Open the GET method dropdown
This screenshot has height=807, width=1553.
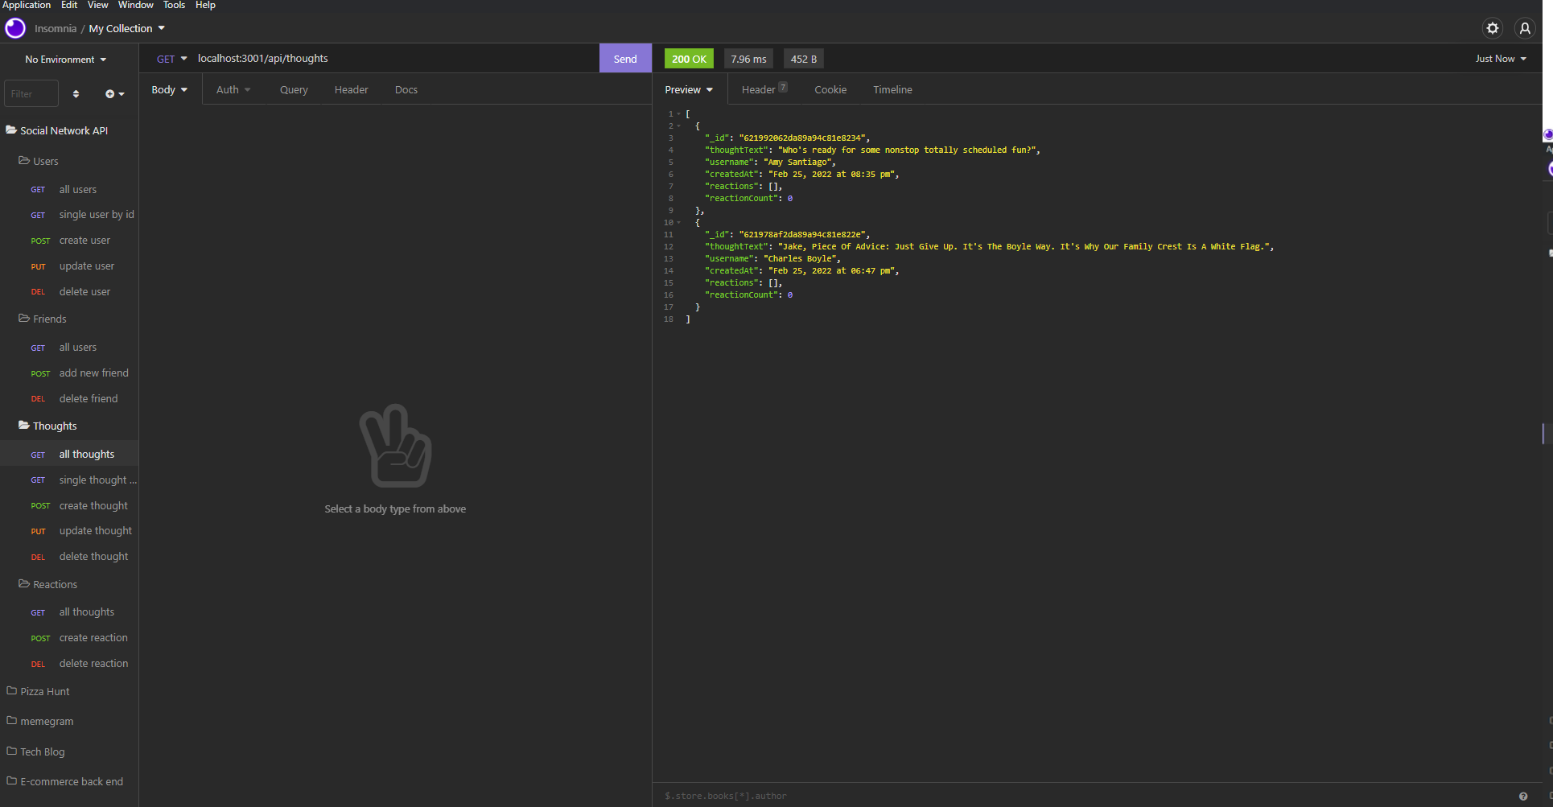click(x=171, y=58)
